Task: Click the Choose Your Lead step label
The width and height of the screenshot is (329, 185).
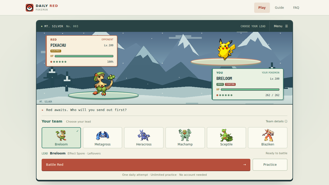Action: tap(253, 26)
